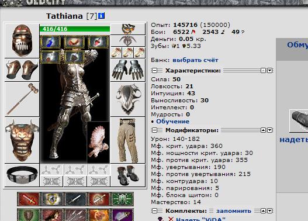Screen dimensions: 308x221
Task: Open the beige trousers slot
Action: [x=128, y=140]
